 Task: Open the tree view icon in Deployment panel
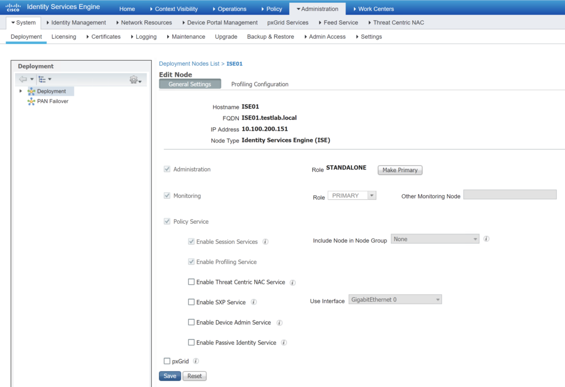(42, 79)
